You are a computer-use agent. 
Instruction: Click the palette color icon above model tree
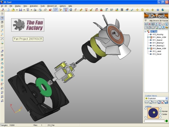(x=167, y=27)
